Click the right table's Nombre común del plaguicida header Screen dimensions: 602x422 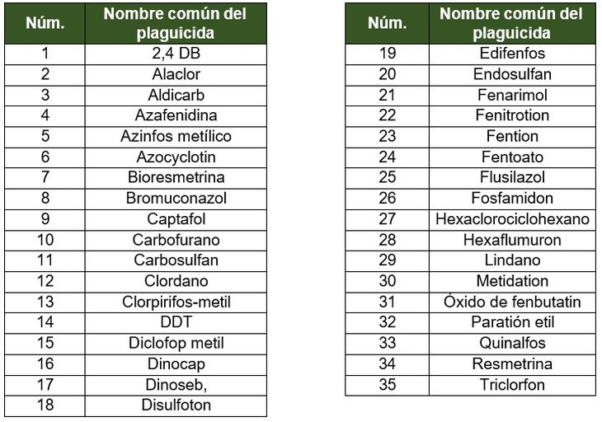(511, 24)
